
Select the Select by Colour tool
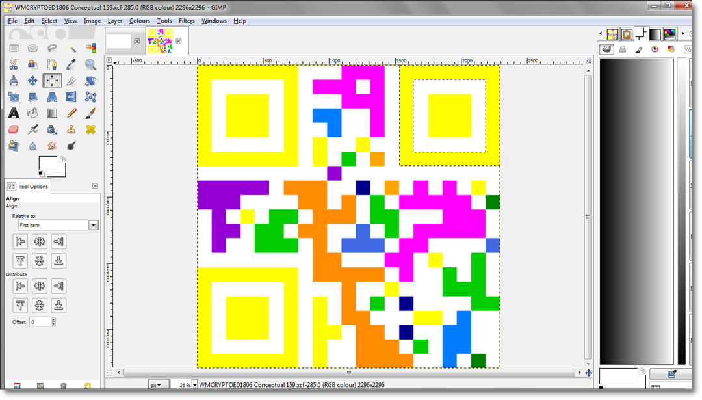(90, 48)
